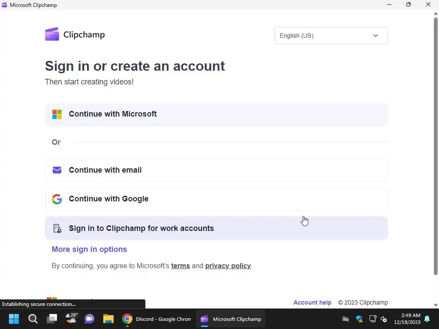Click the scrollbar down arrow
439x329 pixels.
pos(436,305)
